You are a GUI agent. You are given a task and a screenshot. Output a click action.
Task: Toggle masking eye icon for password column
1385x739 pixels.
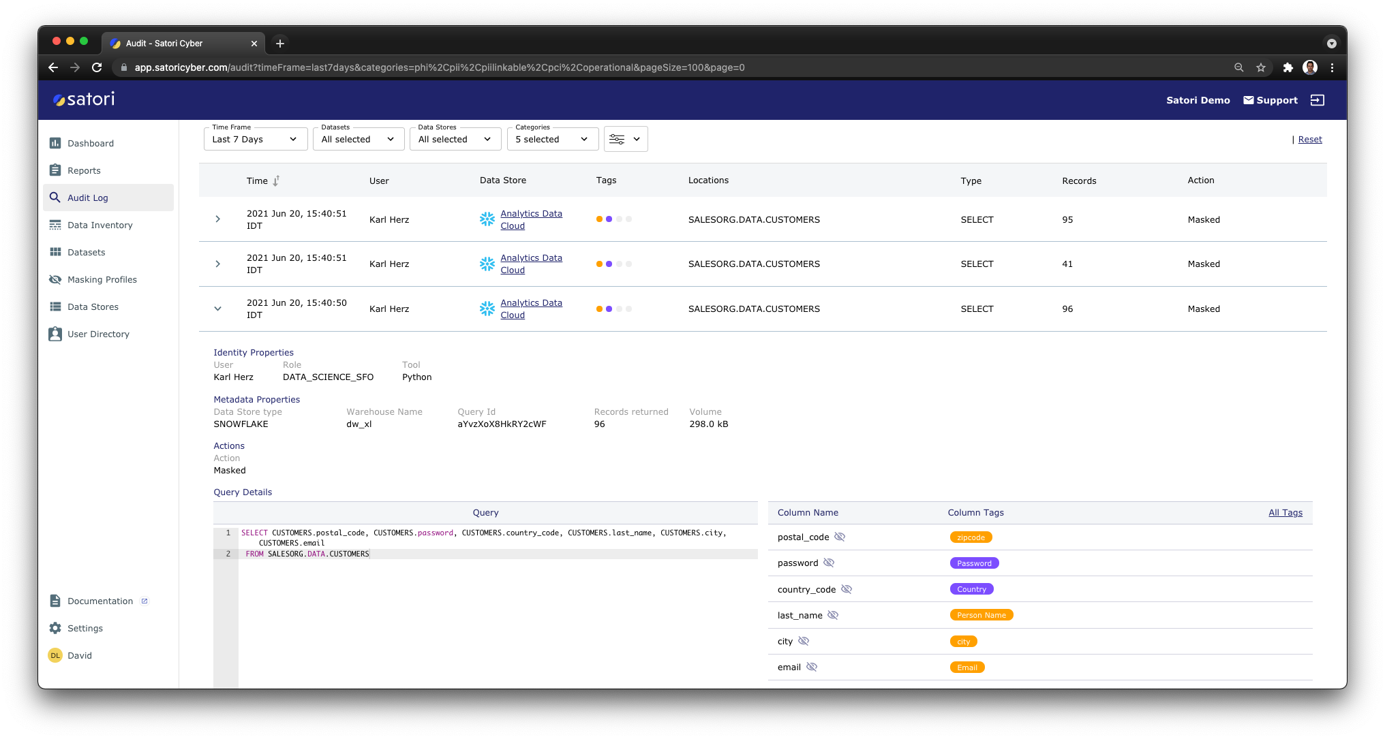[x=829, y=563]
